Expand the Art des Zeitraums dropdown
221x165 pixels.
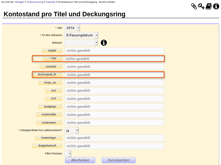[x=81, y=35]
